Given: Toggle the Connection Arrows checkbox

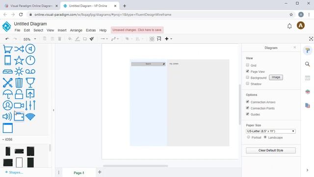Looking at the screenshot, I should click(x=247, y=102).
